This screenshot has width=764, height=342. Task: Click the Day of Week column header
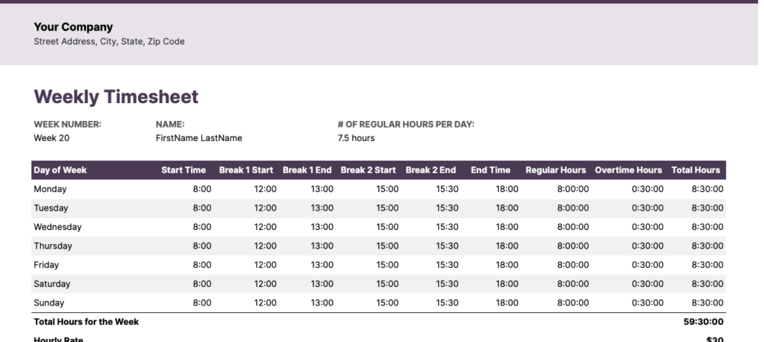pyautogui.click(x=60, y=170)
